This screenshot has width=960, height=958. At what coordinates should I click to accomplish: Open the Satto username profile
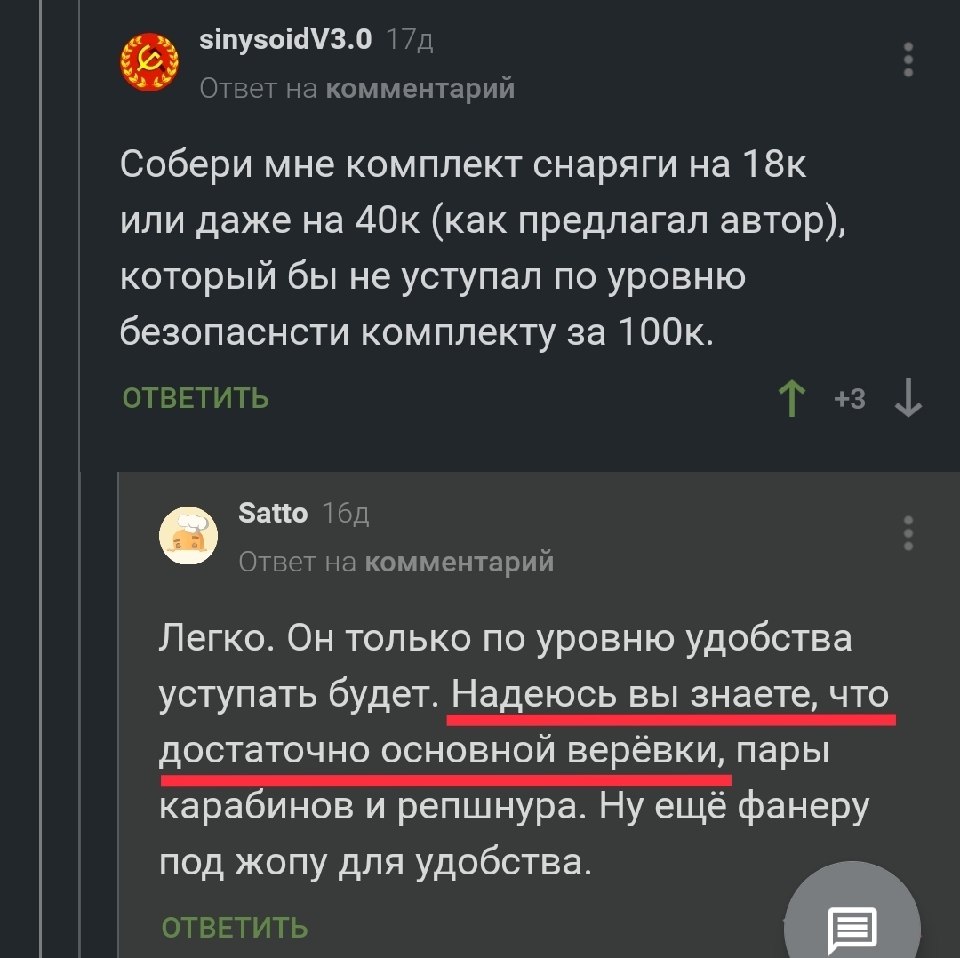(273, 513)
